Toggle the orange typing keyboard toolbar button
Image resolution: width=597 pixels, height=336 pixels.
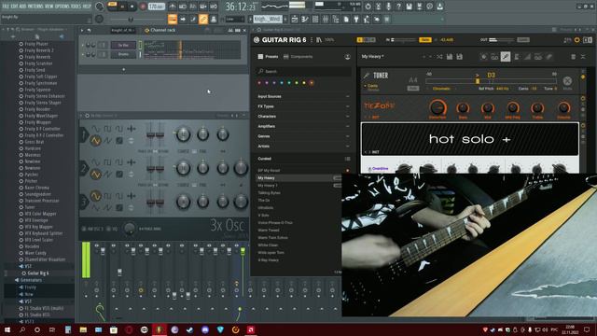tap(173, 19)
